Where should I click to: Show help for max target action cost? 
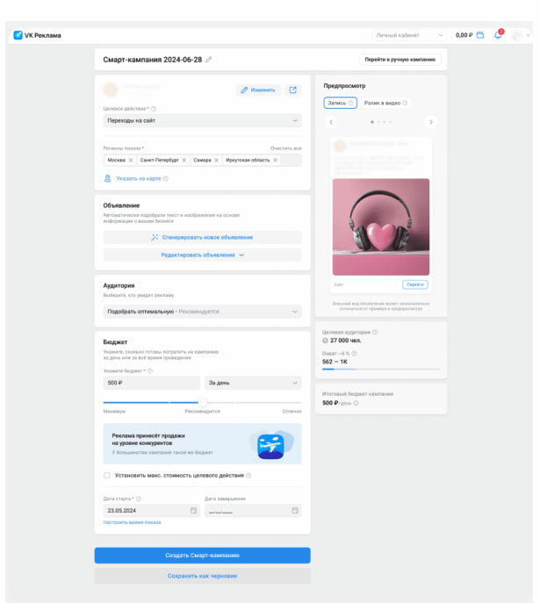click(248, 476)
